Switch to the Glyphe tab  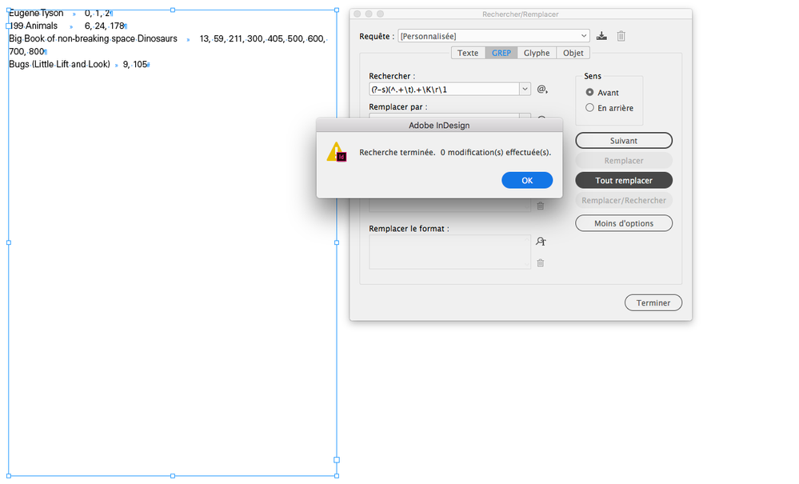pos(537,53)
